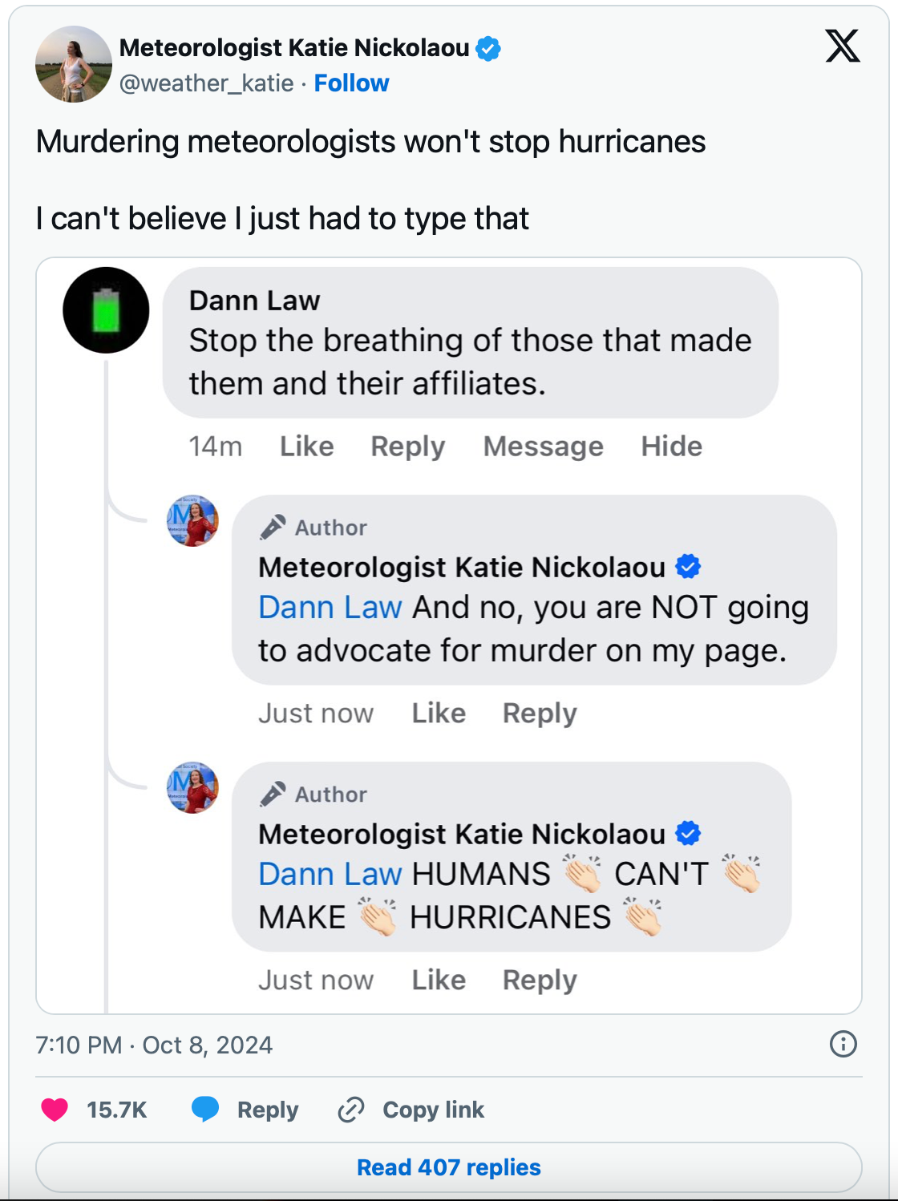Click Message under Dann Law's comment
The image size is (898, 1201).
pos(543,447)
